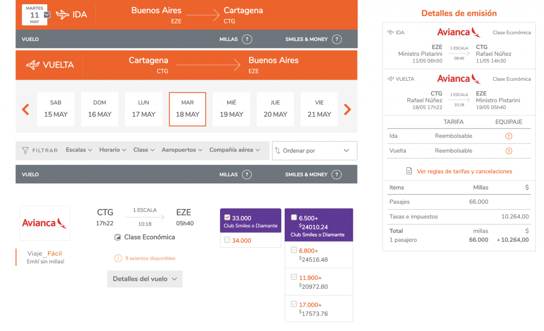Click the Clase Económica seat icon
Viewport: 544px width, 331px height.
pyautogui.click(x=117, y=237)
